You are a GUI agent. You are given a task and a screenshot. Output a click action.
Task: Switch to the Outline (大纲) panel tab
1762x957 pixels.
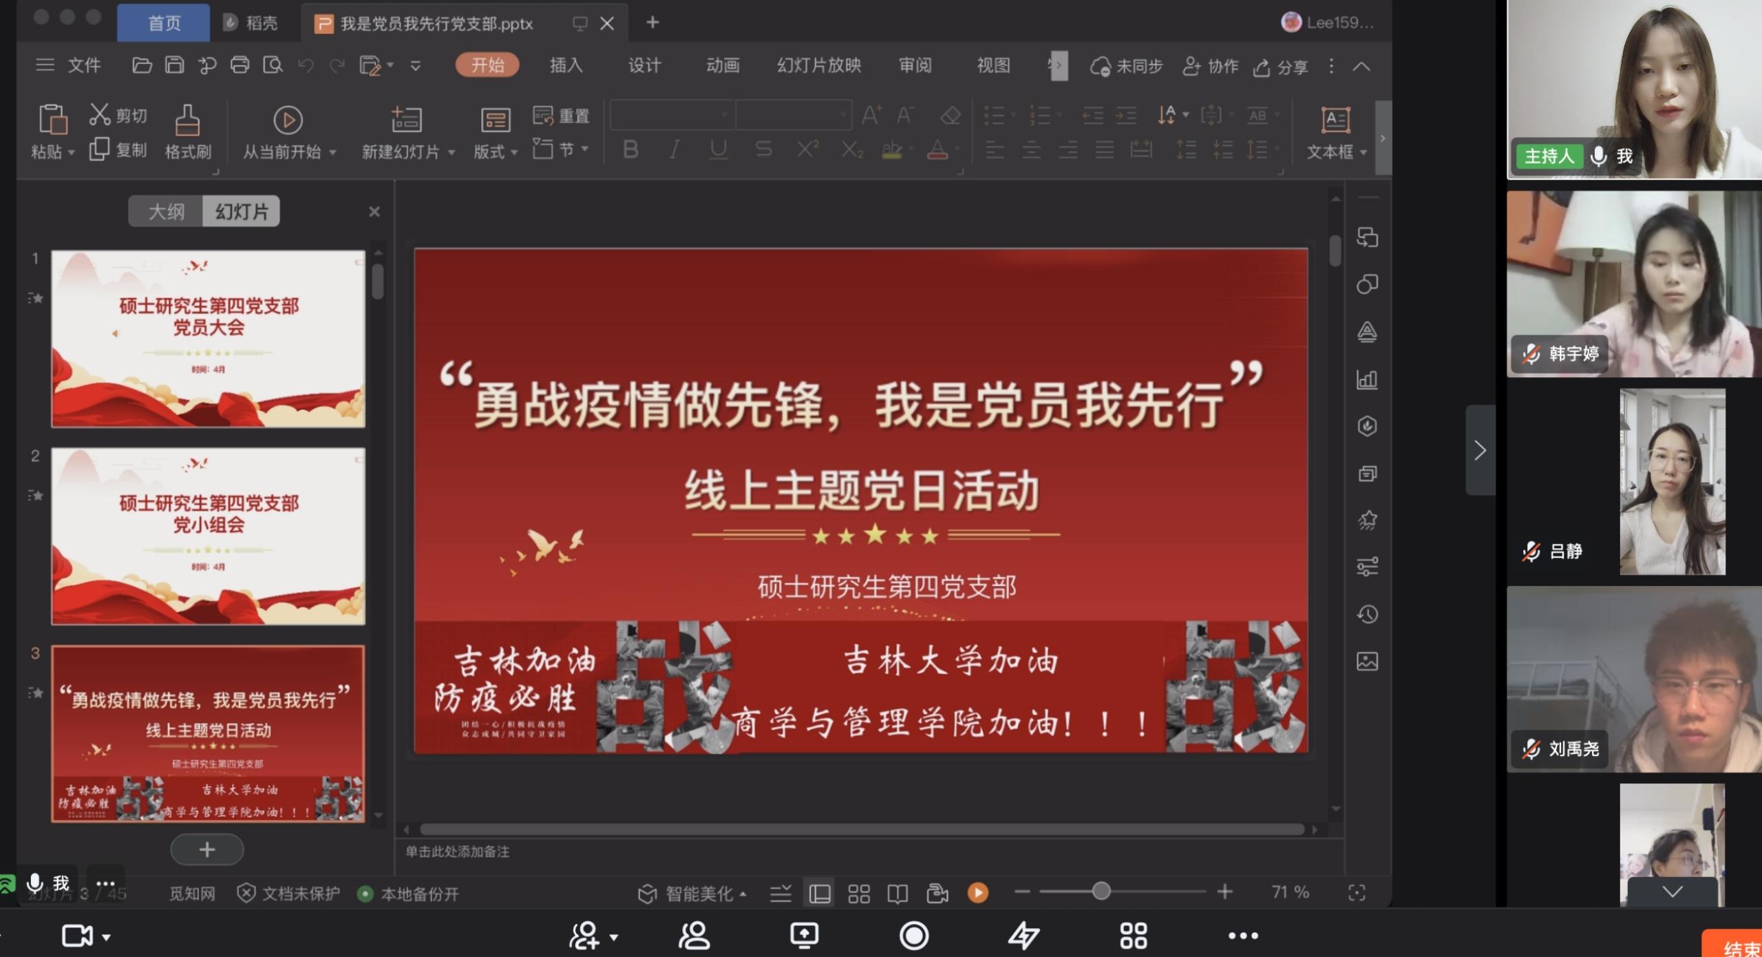pyautogui.click(x=166, y=211)
